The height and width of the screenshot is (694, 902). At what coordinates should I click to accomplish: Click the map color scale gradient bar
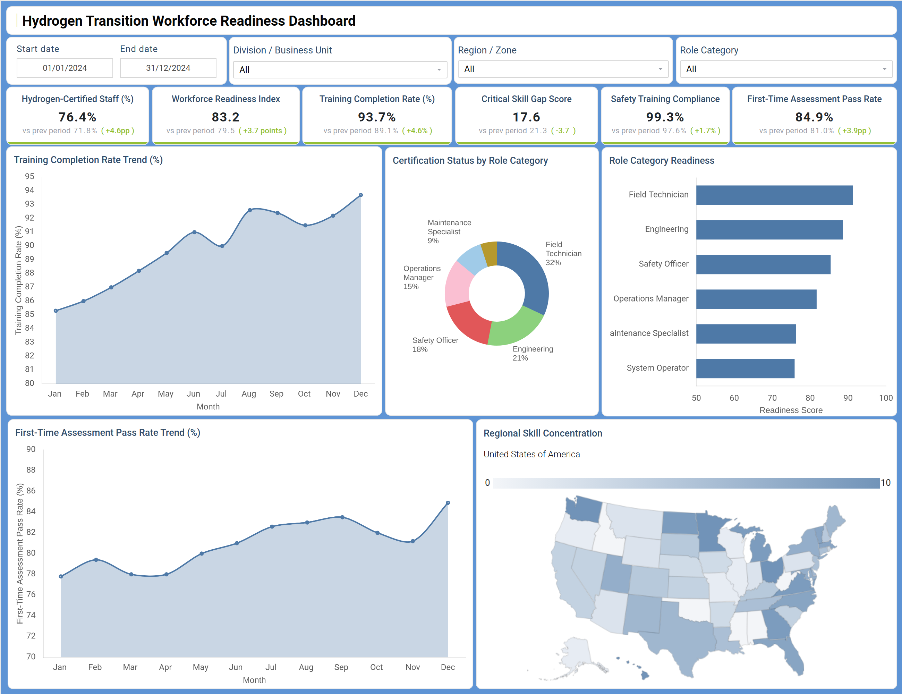click(687, 483)
